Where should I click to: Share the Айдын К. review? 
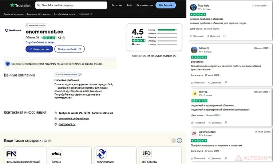click(214, 83)
